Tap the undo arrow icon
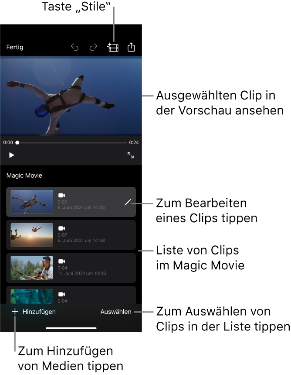The height and width of the screenshot is (375, 291). [75, 48]
